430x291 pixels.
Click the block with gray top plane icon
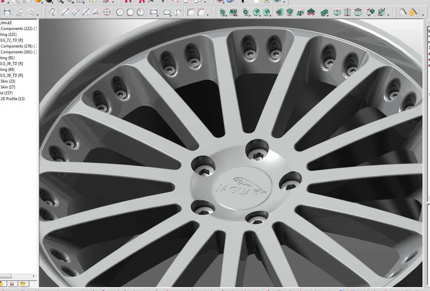click(358, 13)
